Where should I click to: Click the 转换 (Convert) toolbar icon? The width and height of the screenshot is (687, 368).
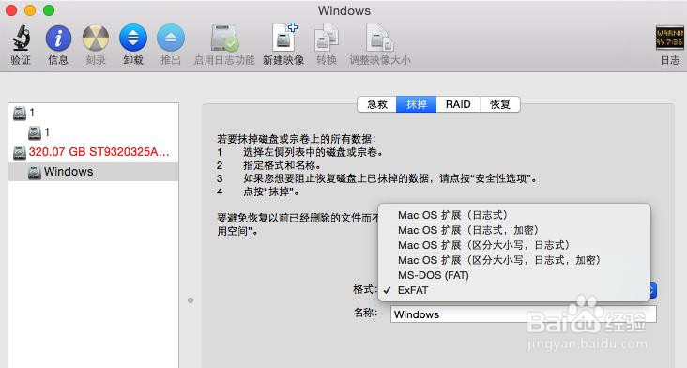coord(327,38)
